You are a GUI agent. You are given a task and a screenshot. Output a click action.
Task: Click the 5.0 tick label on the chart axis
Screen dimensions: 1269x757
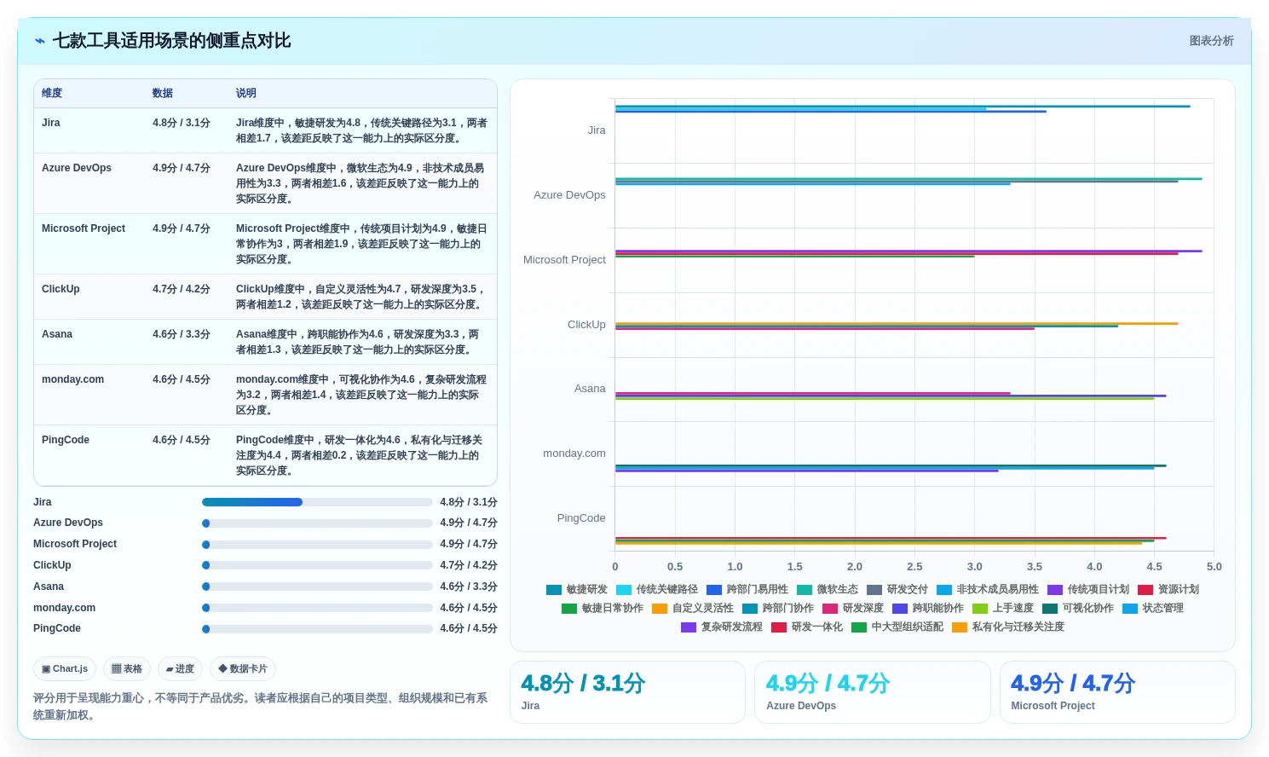click(x=1214, y=567)
